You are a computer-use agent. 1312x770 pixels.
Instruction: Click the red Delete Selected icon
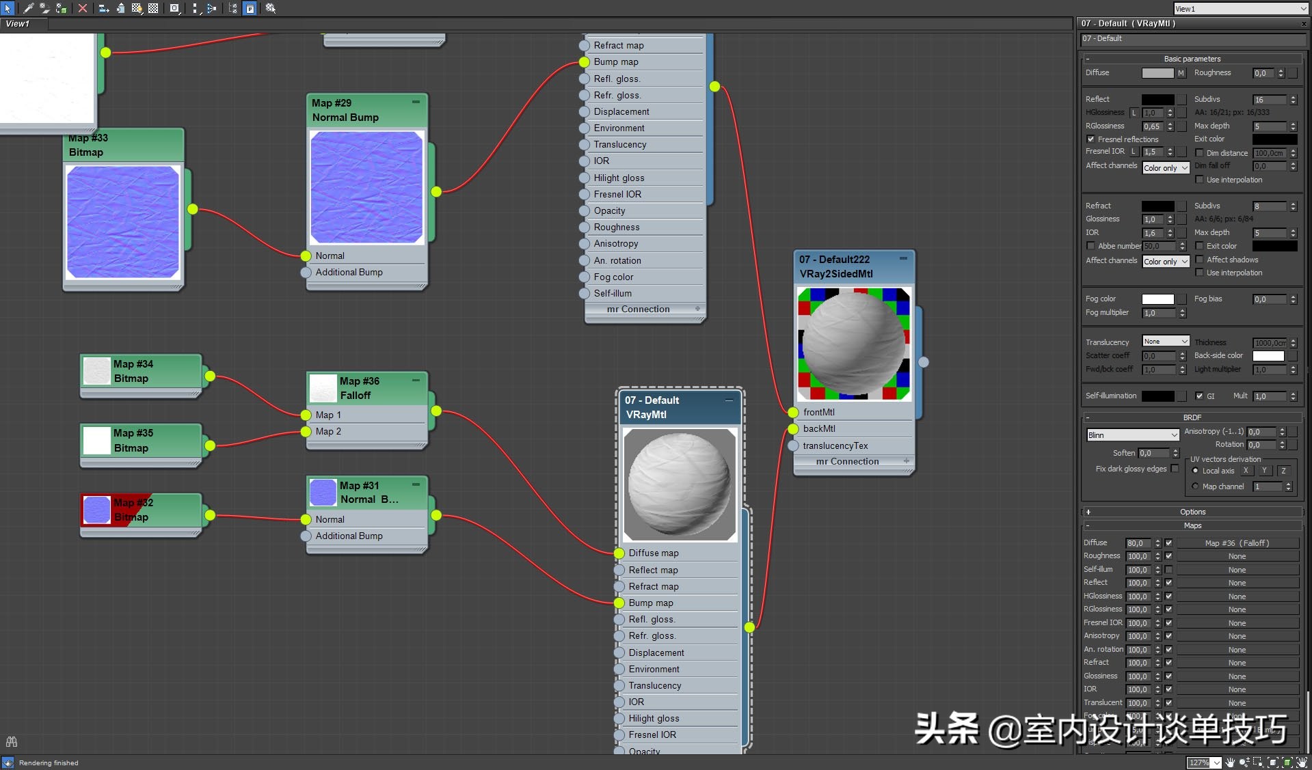tap(83, 8)
